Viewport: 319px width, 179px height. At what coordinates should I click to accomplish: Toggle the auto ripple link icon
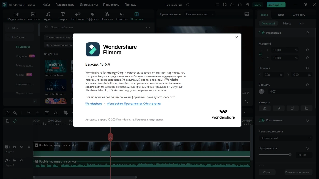(15, 121)
